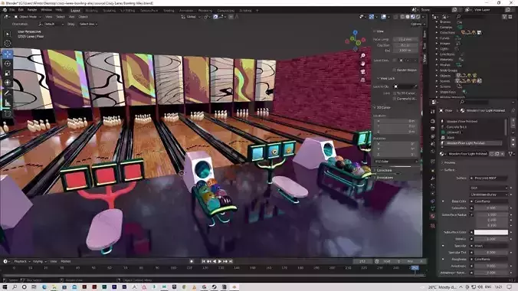Expand the Objects row in outliner
The width and height of the screenshot is (518, 291).
coord(437,76)
